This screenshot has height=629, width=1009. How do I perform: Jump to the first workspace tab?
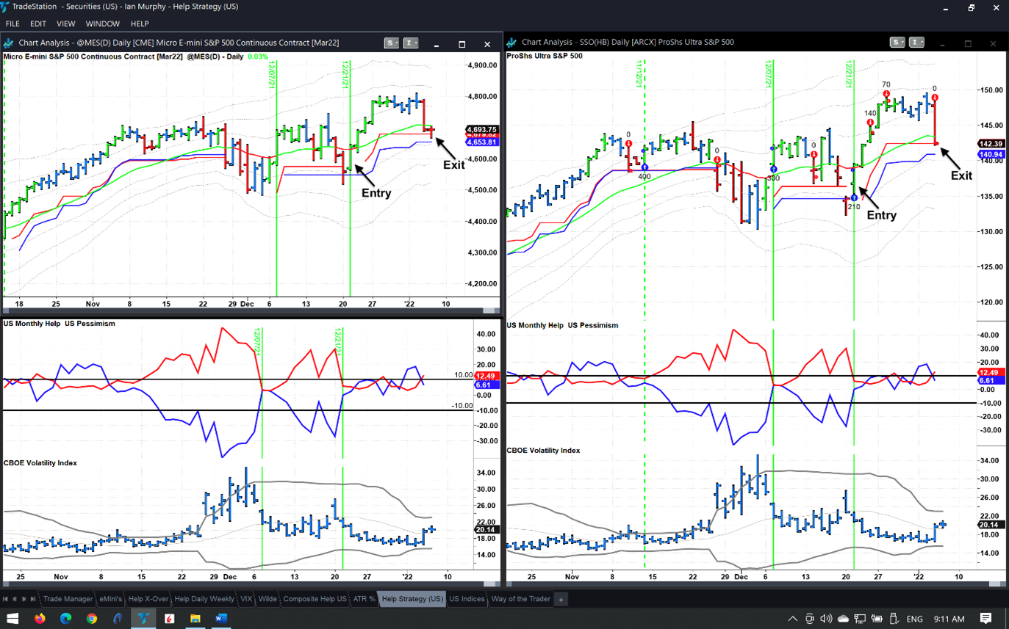5,599
